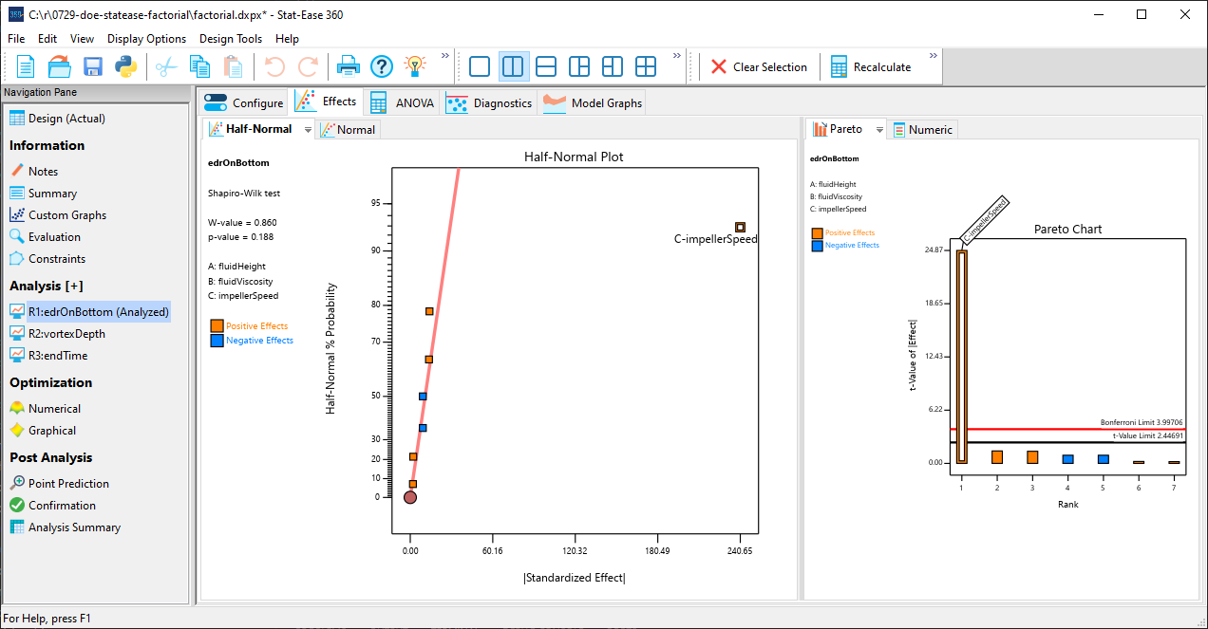Viewport: 1208px width, 629px height.
Task: Open the Pareto tab dropdown arrow
Action: pyautogui.click(x=879, y=130)
